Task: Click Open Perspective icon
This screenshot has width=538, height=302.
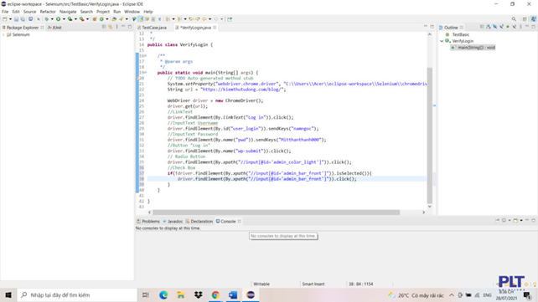Action: click(x=525, y=19)
